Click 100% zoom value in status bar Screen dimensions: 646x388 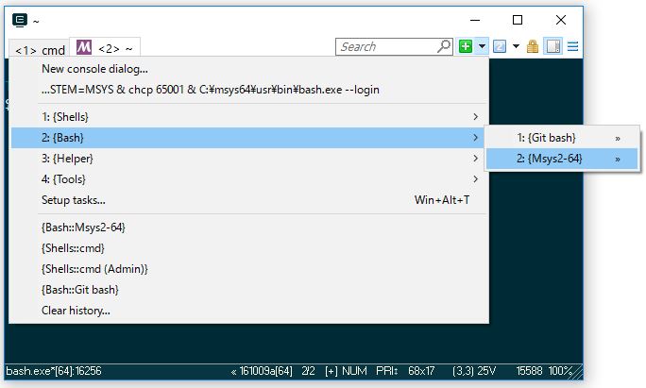(x=560, y=371)
